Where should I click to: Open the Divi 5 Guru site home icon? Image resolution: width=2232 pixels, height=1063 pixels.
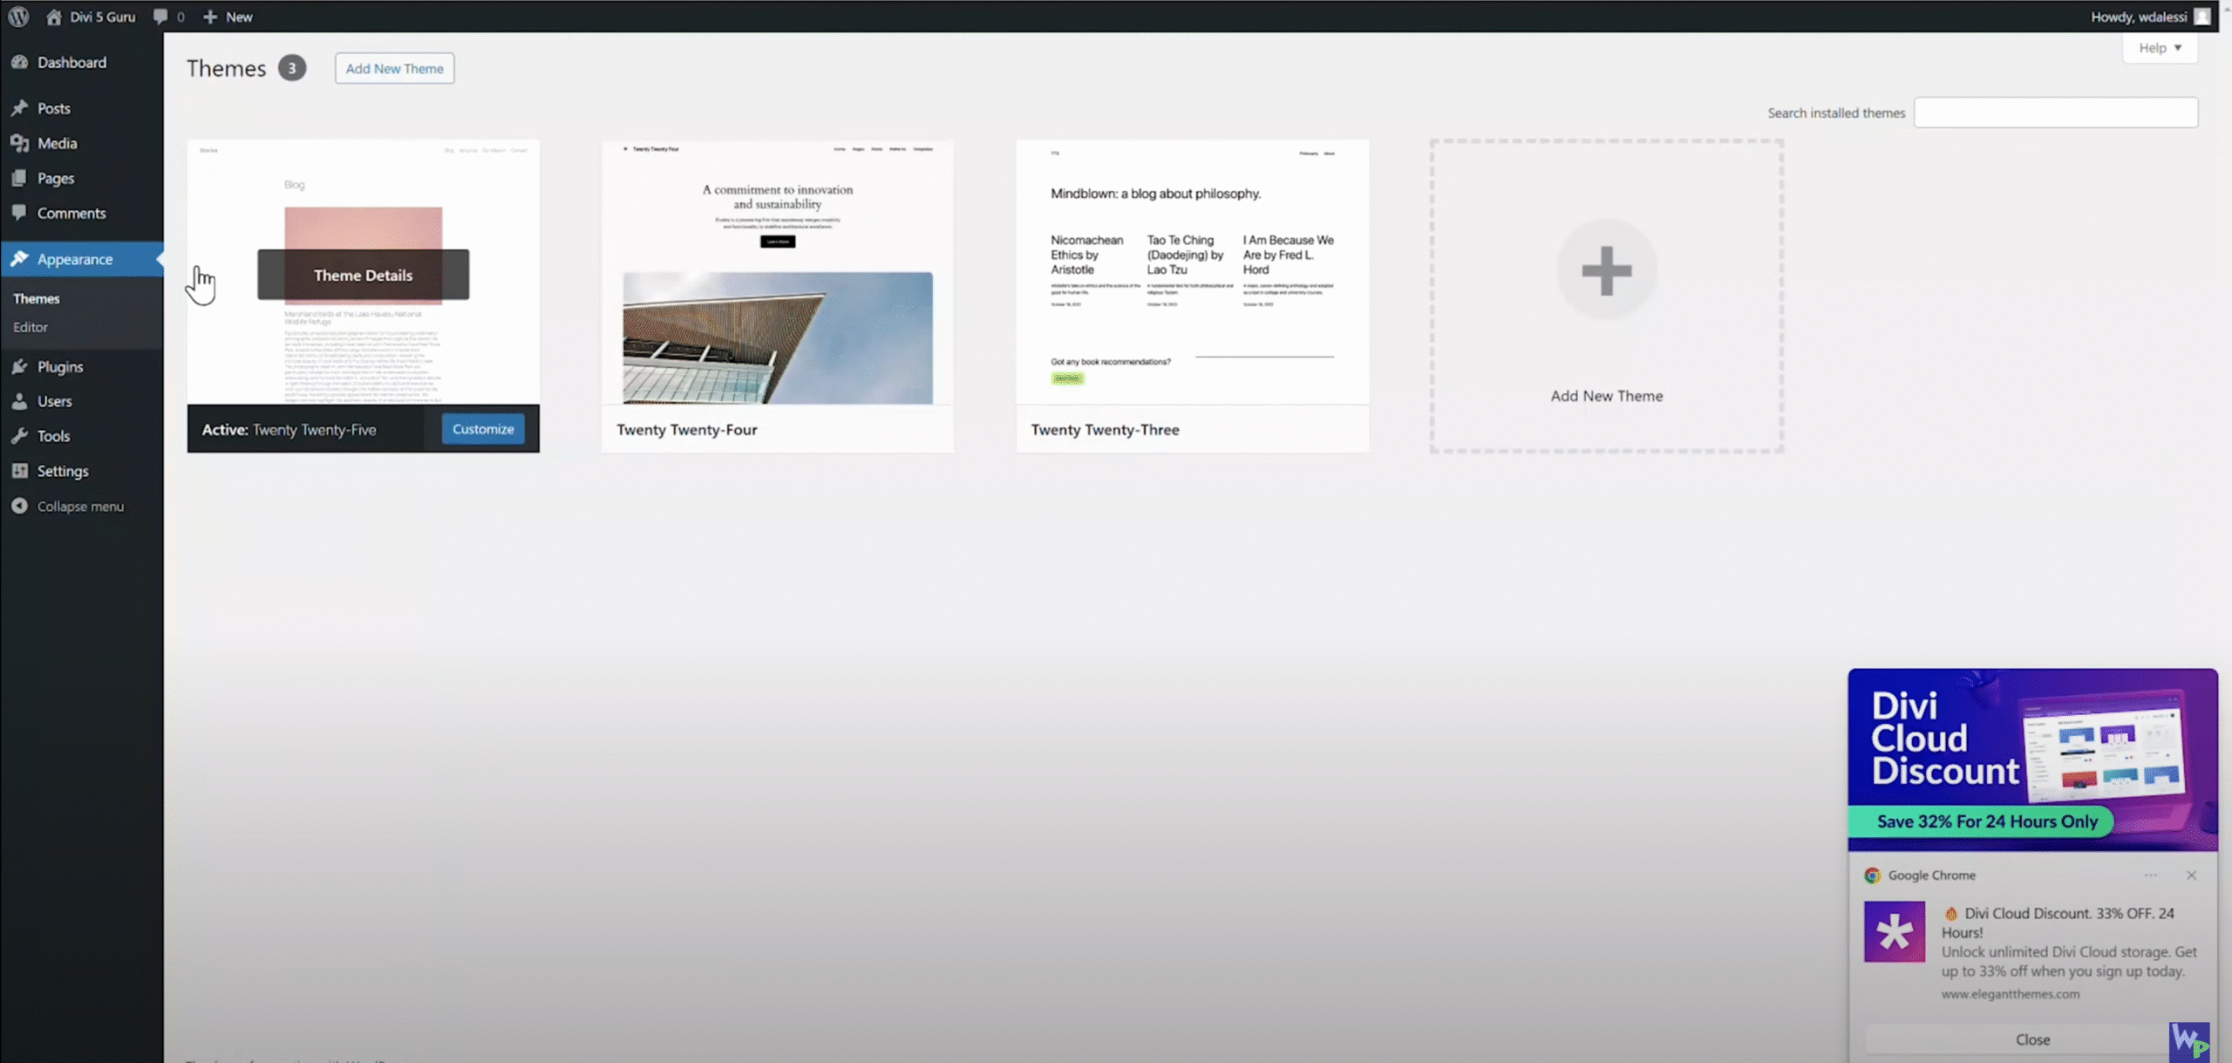(54, 17)
